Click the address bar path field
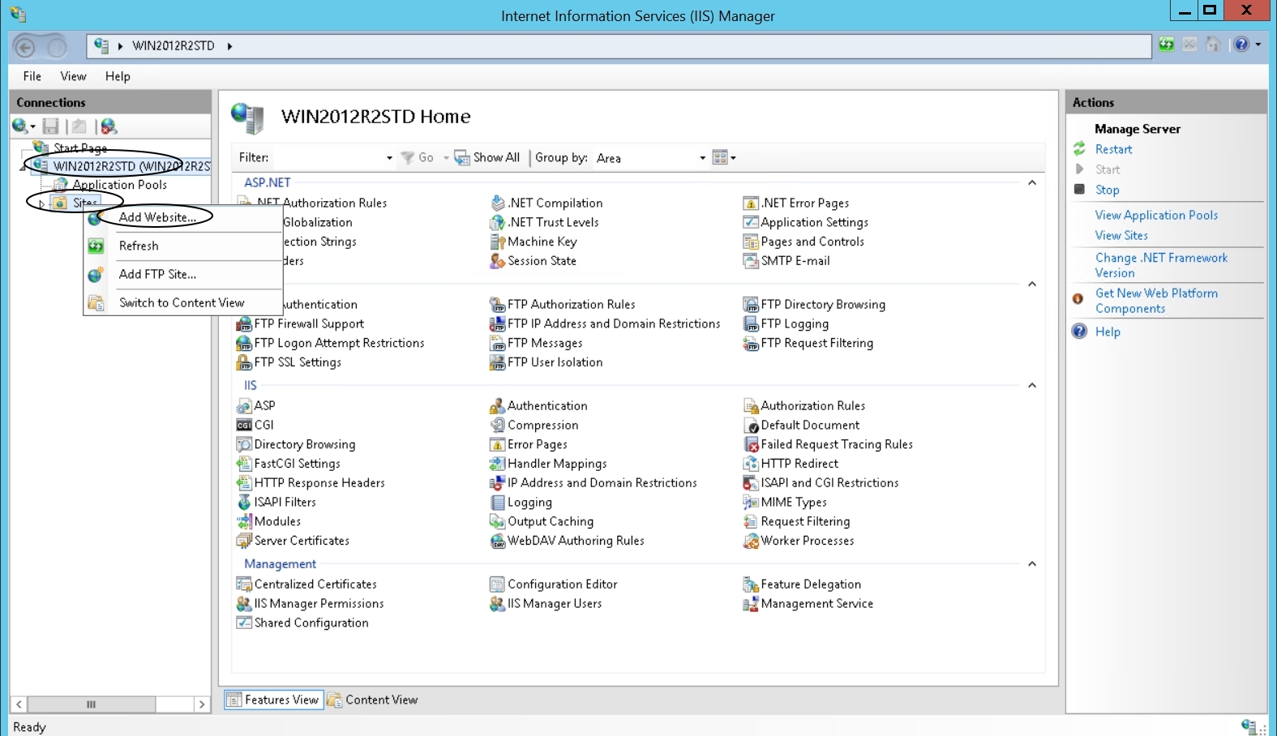The image size is (1277, 736). coord(619,46)
